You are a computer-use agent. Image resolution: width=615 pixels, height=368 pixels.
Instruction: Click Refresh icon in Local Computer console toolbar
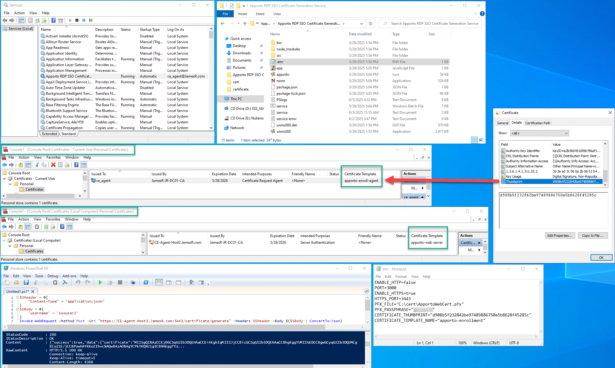point(46,227)
